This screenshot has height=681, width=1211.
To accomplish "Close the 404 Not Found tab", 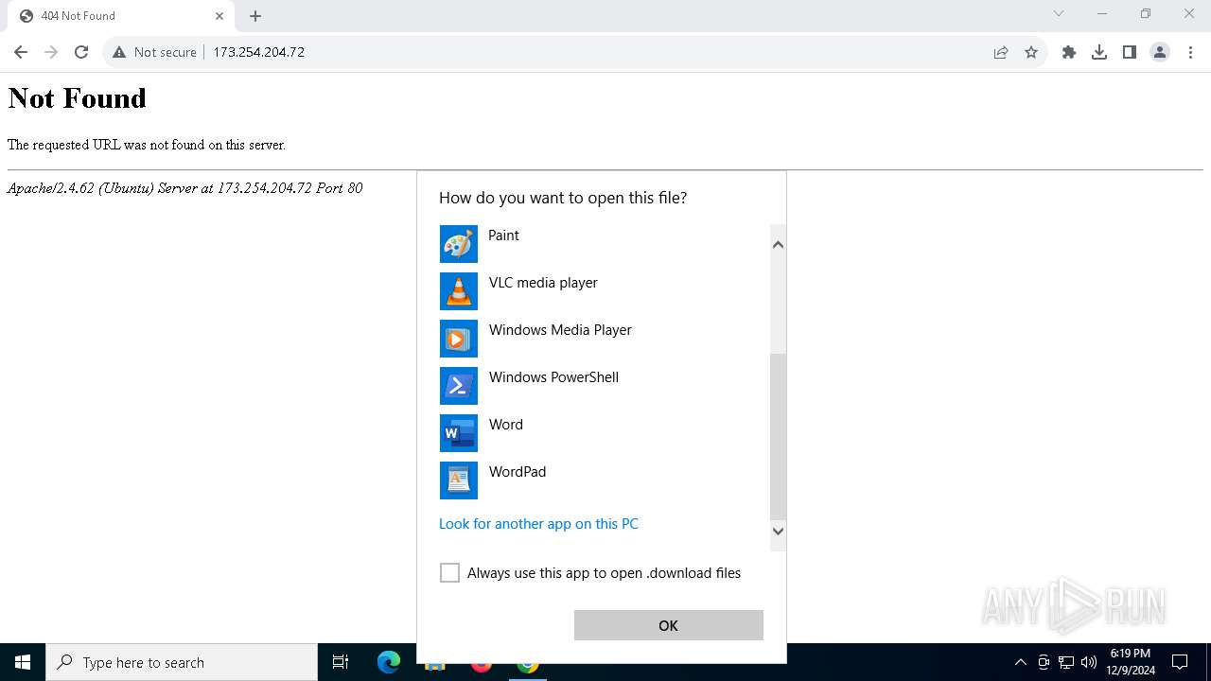I will pos(219,16).
